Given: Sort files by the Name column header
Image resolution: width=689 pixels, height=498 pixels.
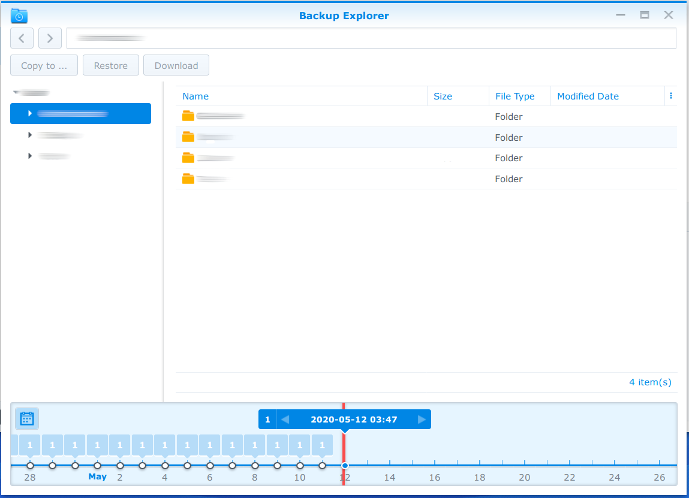Looking at the screenshot, I should pyautogui.click(x=195, y=96).
